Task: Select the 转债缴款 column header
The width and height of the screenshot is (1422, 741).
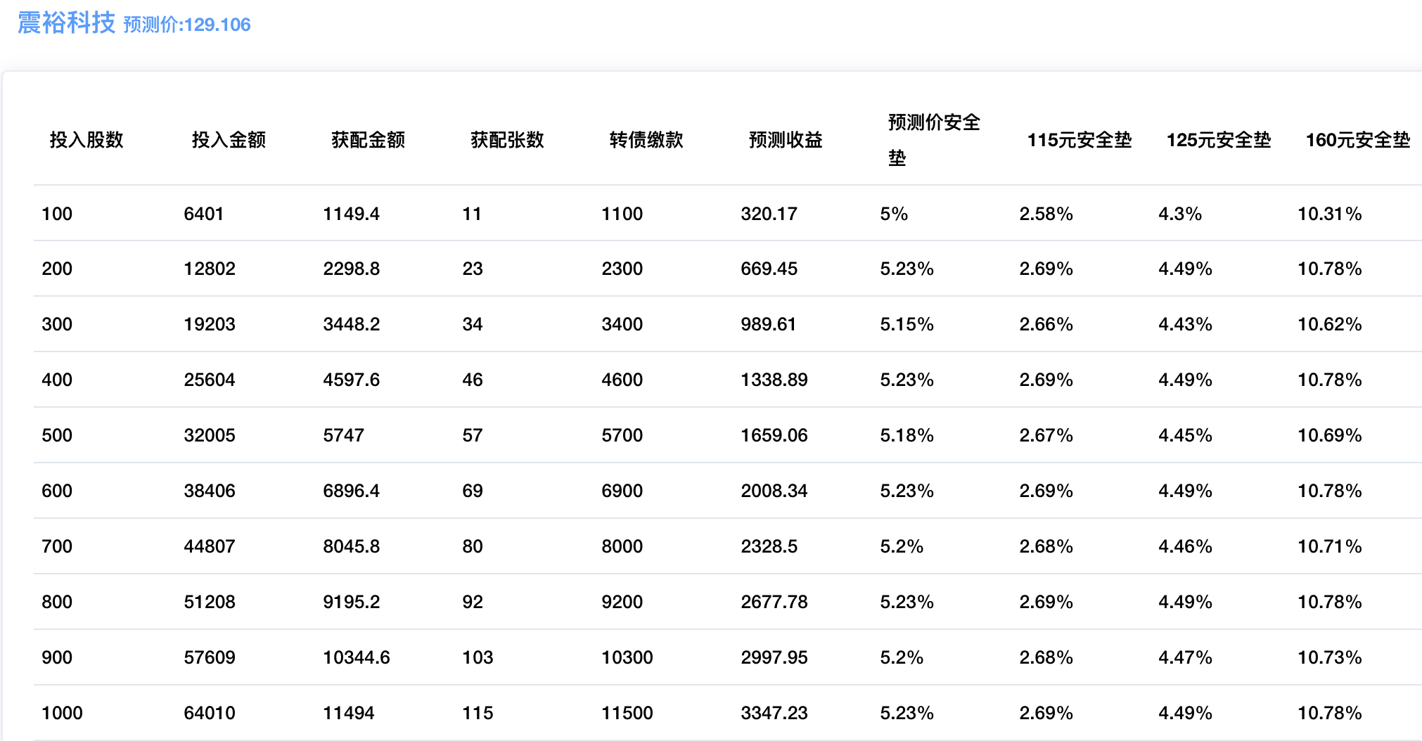Action: [x=646, y=140]
